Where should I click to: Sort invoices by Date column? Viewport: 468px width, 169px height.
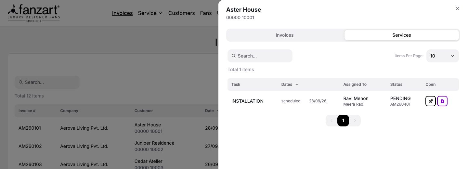coord(209,111)
